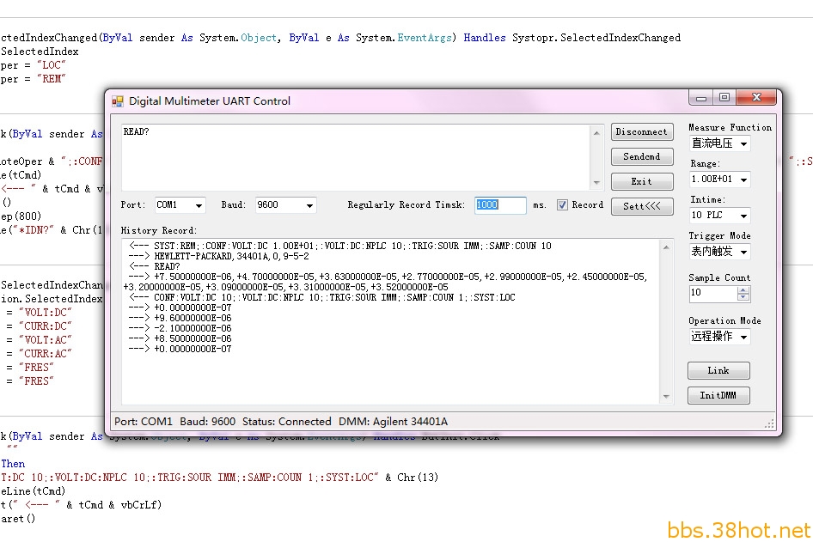The image size is (813, 542).
Task: Open the Operation Mode dropdown
Action: tap(743, 337)
